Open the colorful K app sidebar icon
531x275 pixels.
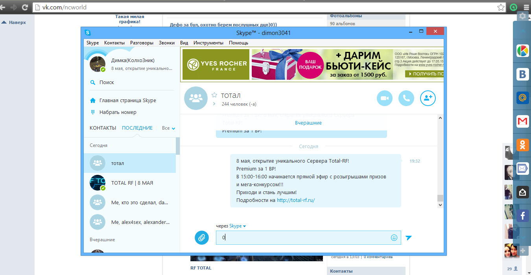522,51
